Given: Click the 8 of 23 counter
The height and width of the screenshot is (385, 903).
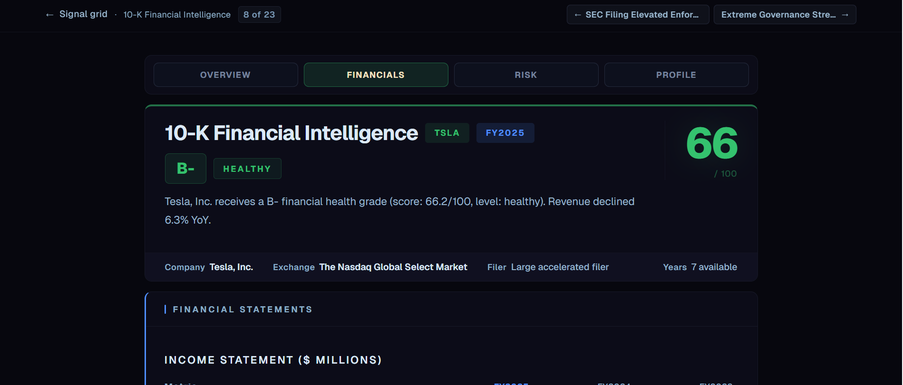Looking at the screenshot, I should (x=259, y=15).
